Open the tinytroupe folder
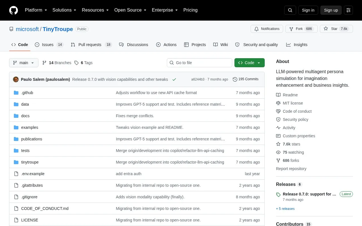Image resolution: width=362 pixels, height=226 pixels. 30,162
